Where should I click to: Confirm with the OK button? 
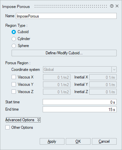pyautogui.click(x=78, y=141)
